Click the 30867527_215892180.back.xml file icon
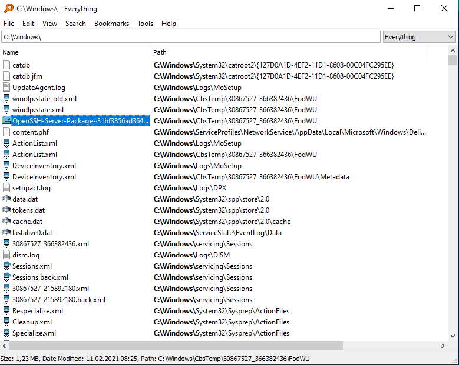Viewport: 459px width, 365px height. tap(6, 300)
